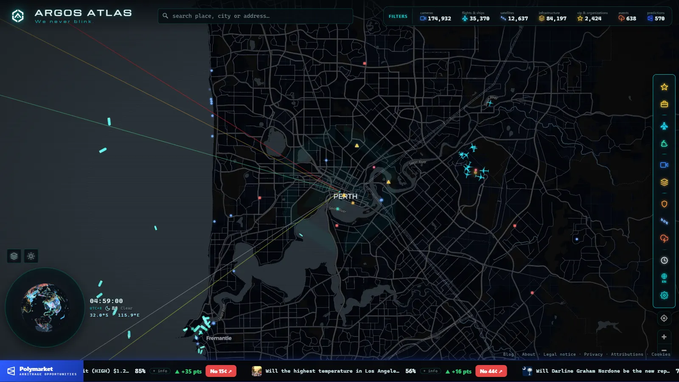Toggle the cameras layer icon in sidebar

tap(664, 165)
